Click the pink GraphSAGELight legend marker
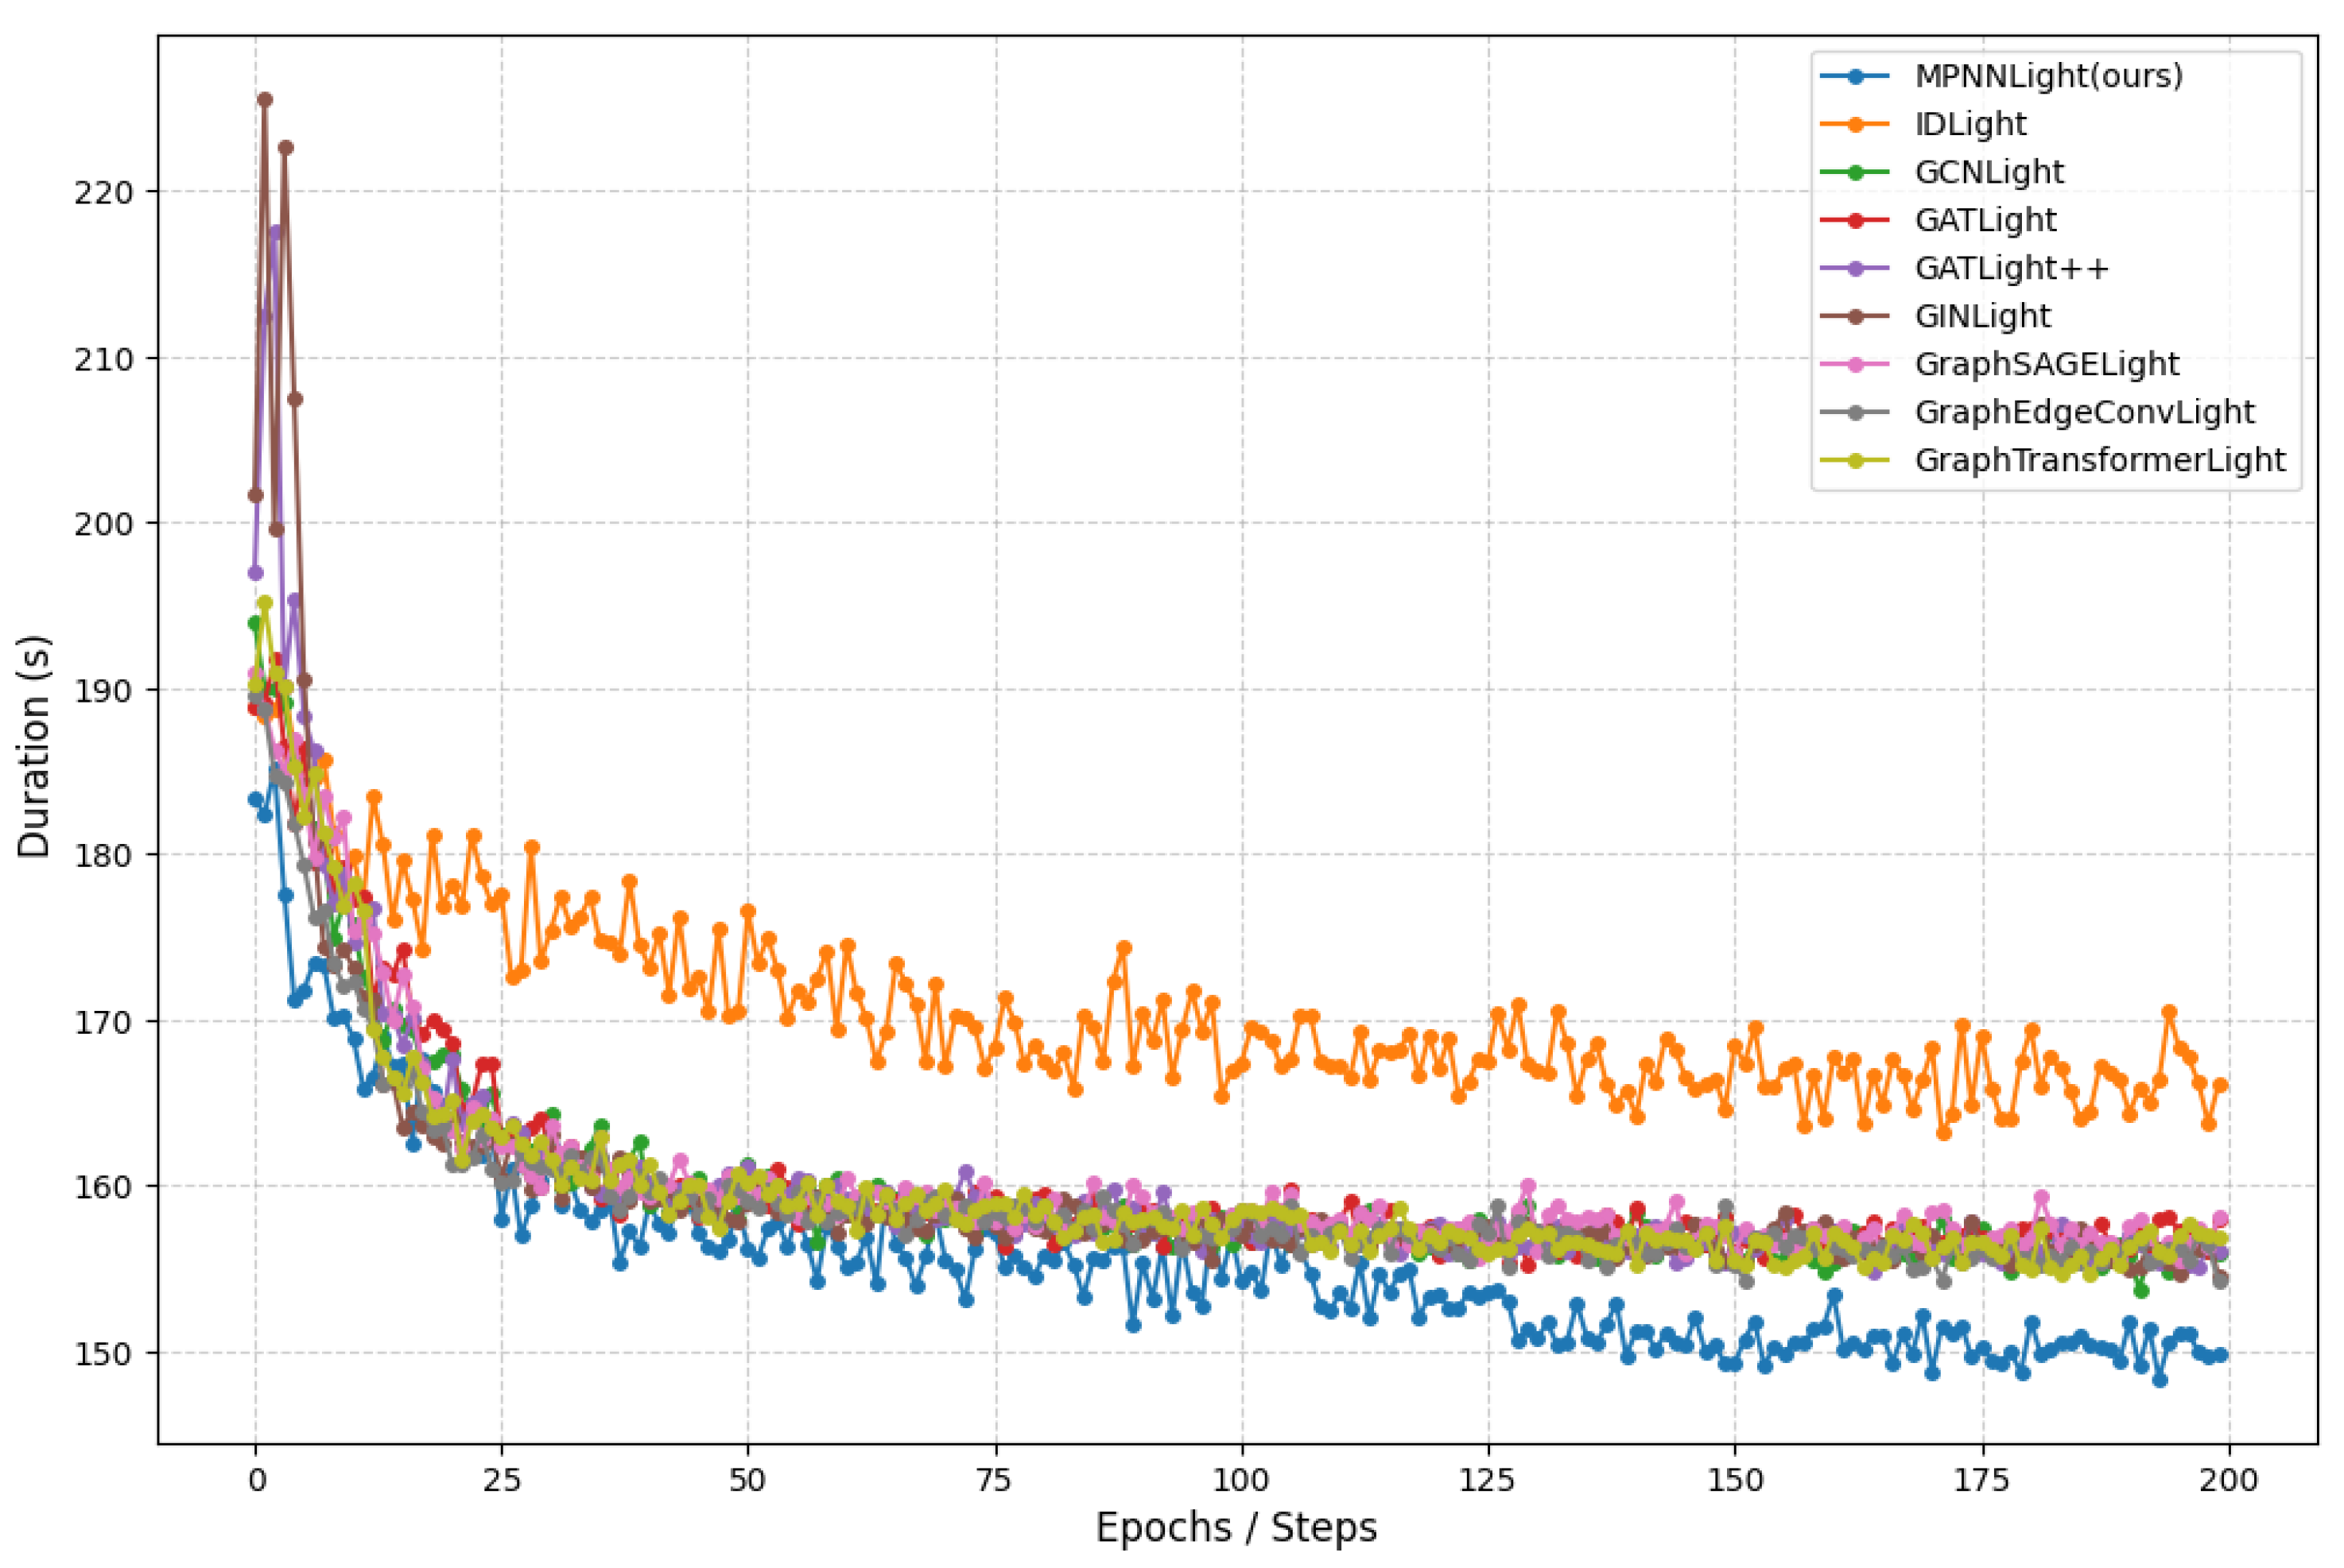 coord(1856,364)
